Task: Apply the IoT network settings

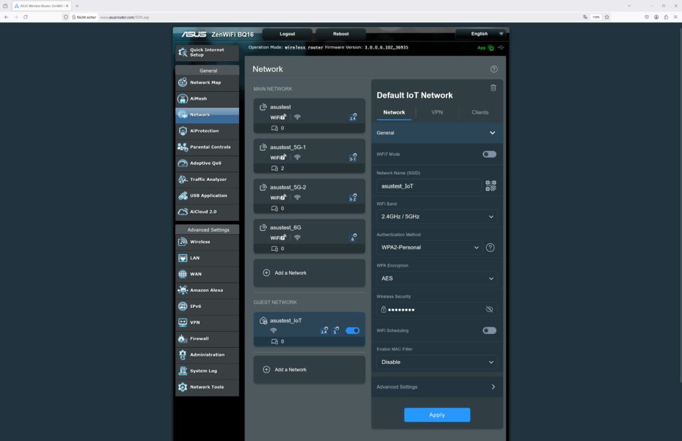Action: 437,415
